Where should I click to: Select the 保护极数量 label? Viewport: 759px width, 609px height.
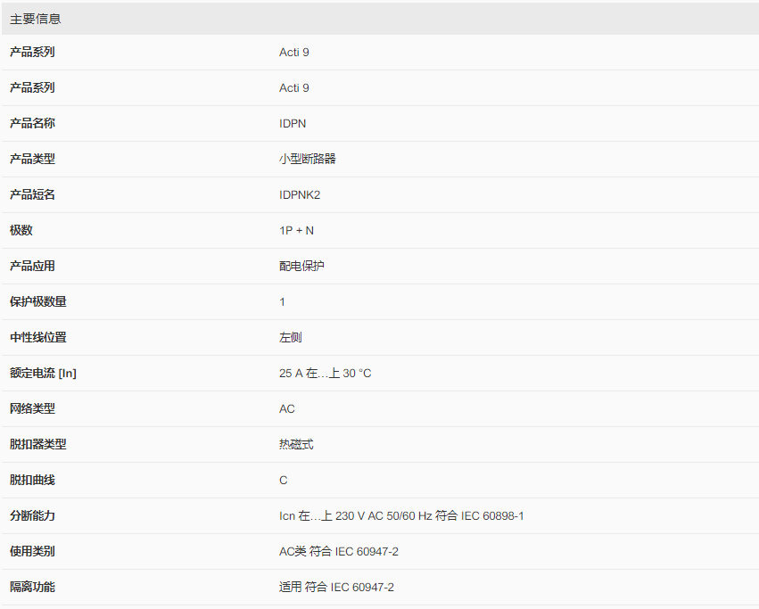coord(38,301)
